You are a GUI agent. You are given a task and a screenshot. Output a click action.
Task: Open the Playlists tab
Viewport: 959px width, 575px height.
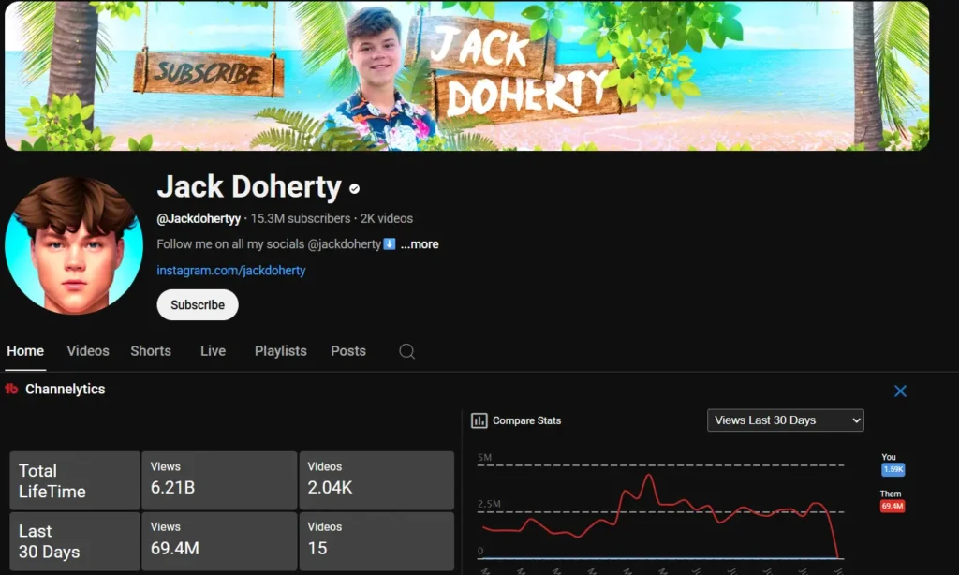(x=281, y=351)
